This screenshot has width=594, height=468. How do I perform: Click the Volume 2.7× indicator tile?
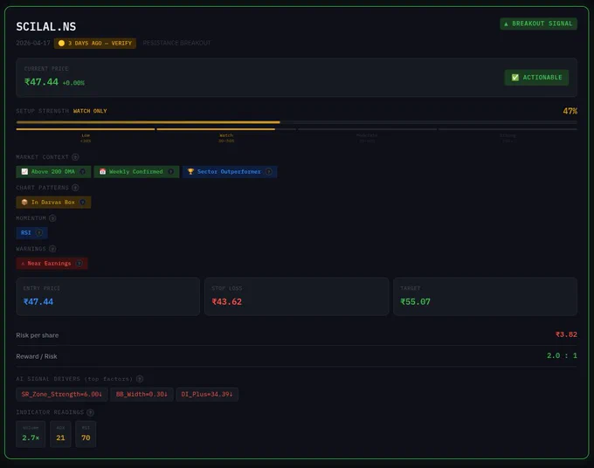31,434
